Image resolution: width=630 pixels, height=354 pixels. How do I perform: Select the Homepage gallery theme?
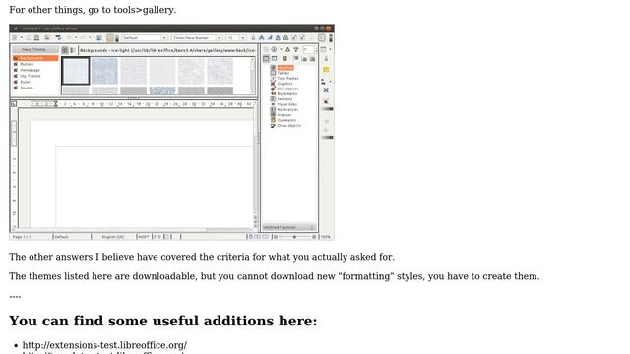pos(31,70)
